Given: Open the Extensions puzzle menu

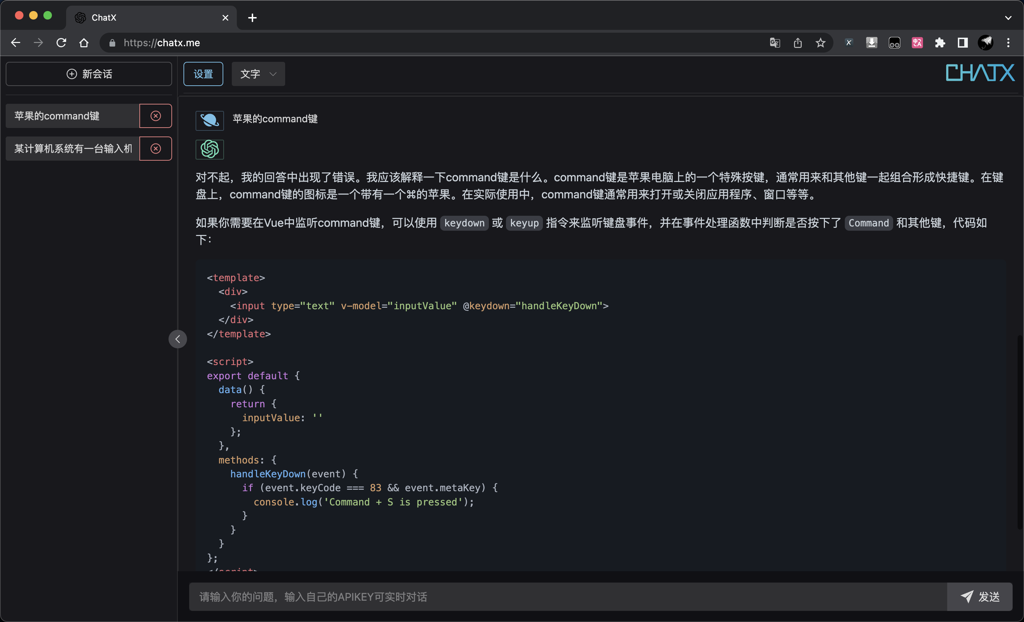Looking at the screenshot, I should (940, 43).
